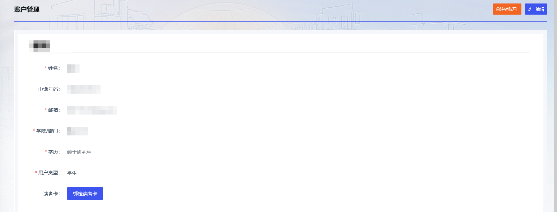Click the 用户类型 field label
The width and height of the screenshot is (557, 212).
[x=49, y=173]
